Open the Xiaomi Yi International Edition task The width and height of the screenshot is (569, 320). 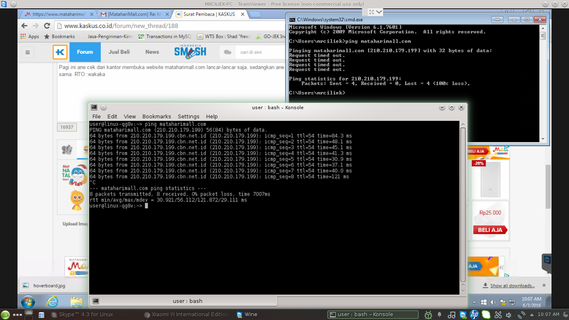pyautogui.click(x=187, y=315)
